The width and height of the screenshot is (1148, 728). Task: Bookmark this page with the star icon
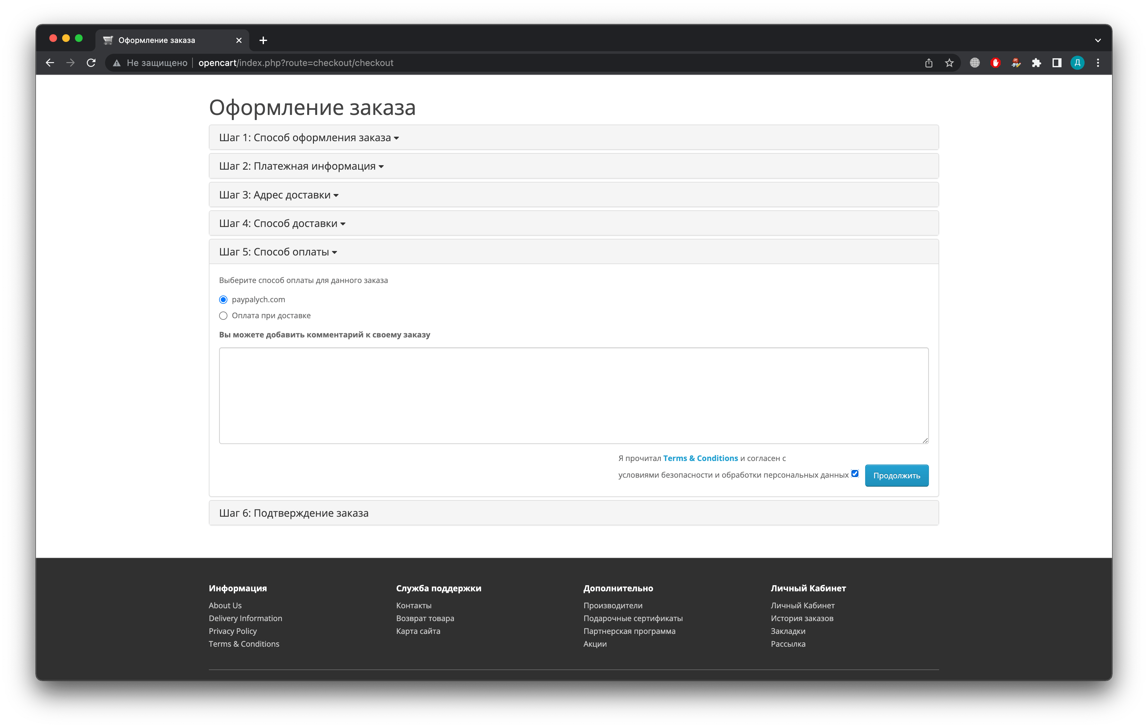[x=949, y=63]
